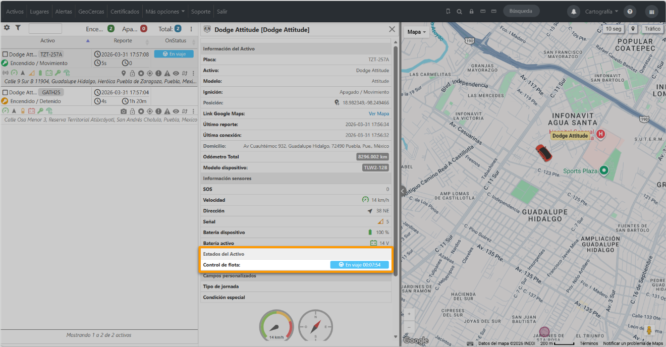The height and width of the screenshot is (347, 666).
Task: Open the help question mark icon
Action: 629,12
